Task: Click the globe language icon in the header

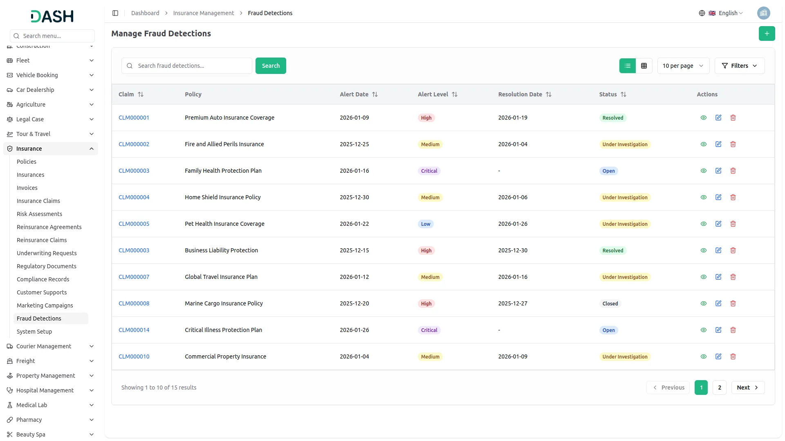Action: point(702,13)
